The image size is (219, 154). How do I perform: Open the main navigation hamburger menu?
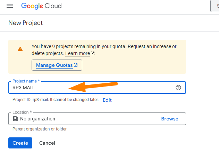10,6
